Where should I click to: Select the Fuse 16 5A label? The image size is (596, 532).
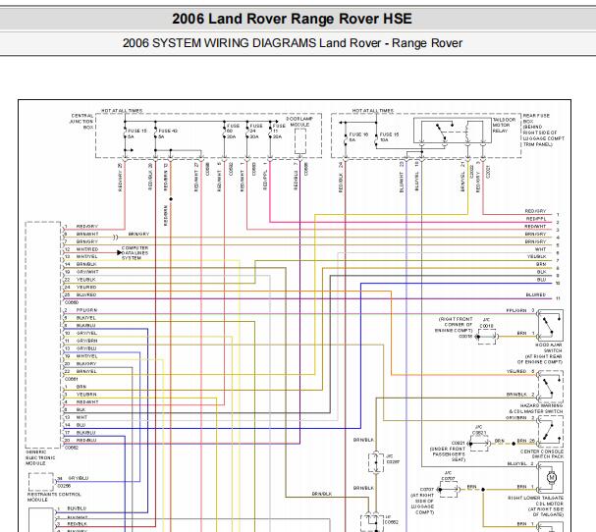(358, 136)
